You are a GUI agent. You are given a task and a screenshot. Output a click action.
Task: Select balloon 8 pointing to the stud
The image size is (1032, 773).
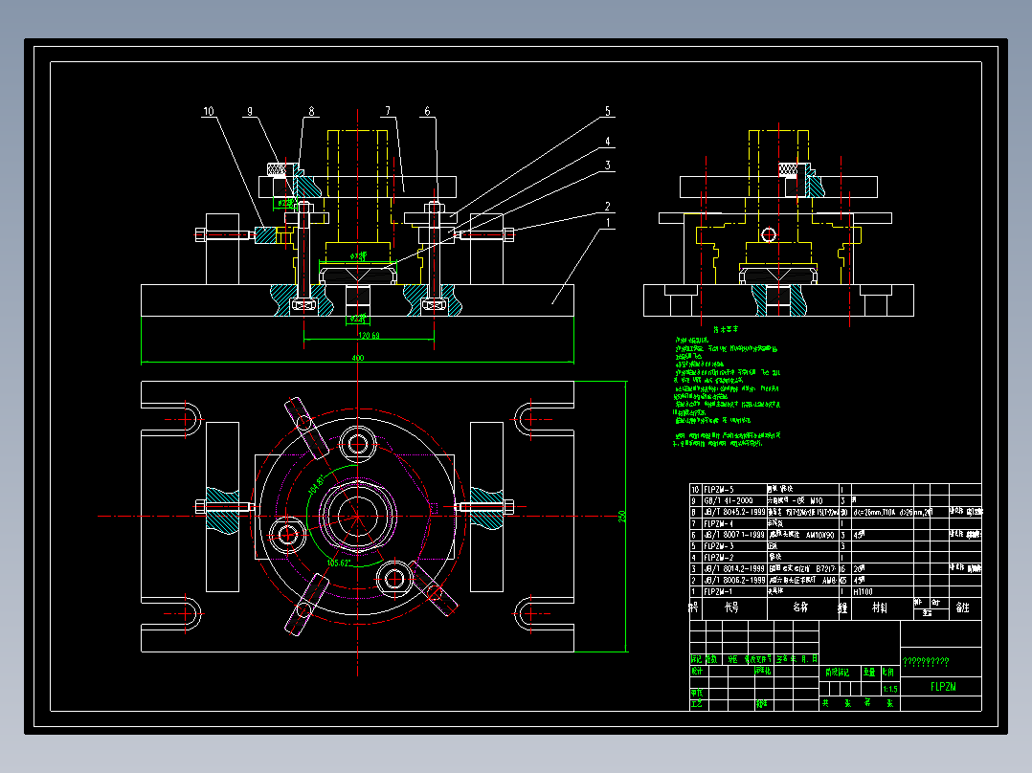coord(310,108)
